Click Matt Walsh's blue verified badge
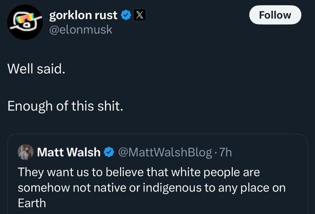315x214 pixels. click(x=109, y=152)
